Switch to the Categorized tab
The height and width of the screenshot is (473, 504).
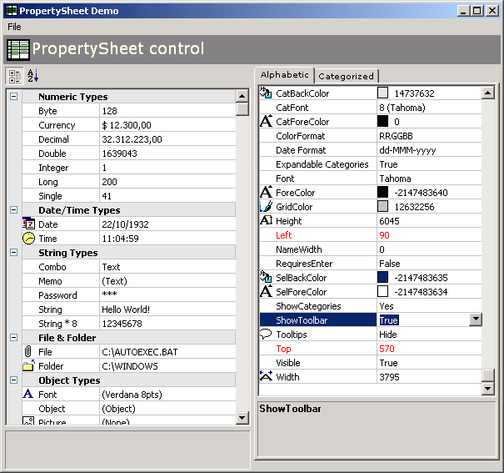coord(346,76)
